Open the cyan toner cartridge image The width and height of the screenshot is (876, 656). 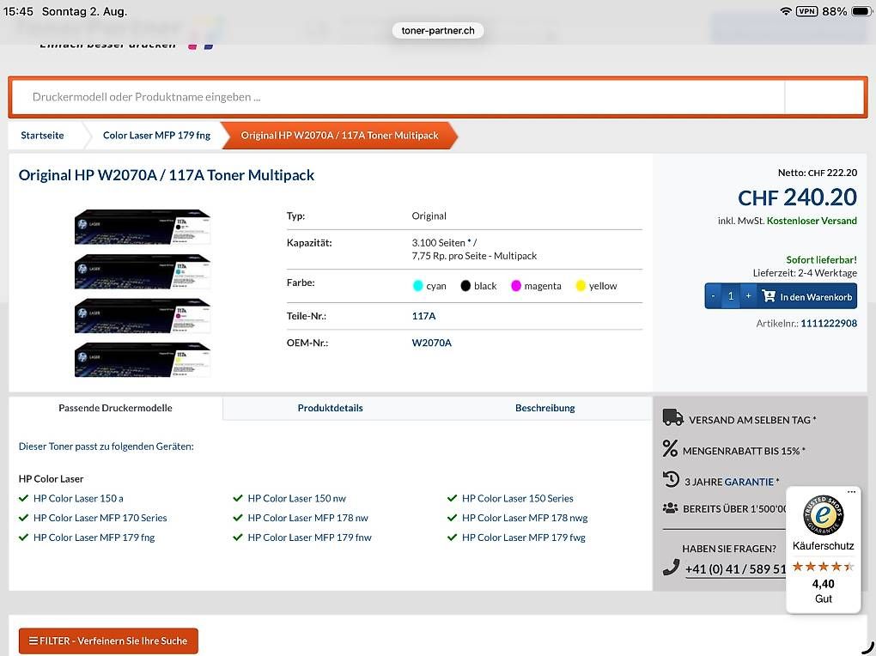point(143,271)
